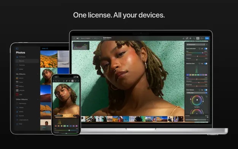This screenshot has width=238, height=149.
Task: Select the cyan swatch in Mac Selective Color
Action: coord(198,75)
